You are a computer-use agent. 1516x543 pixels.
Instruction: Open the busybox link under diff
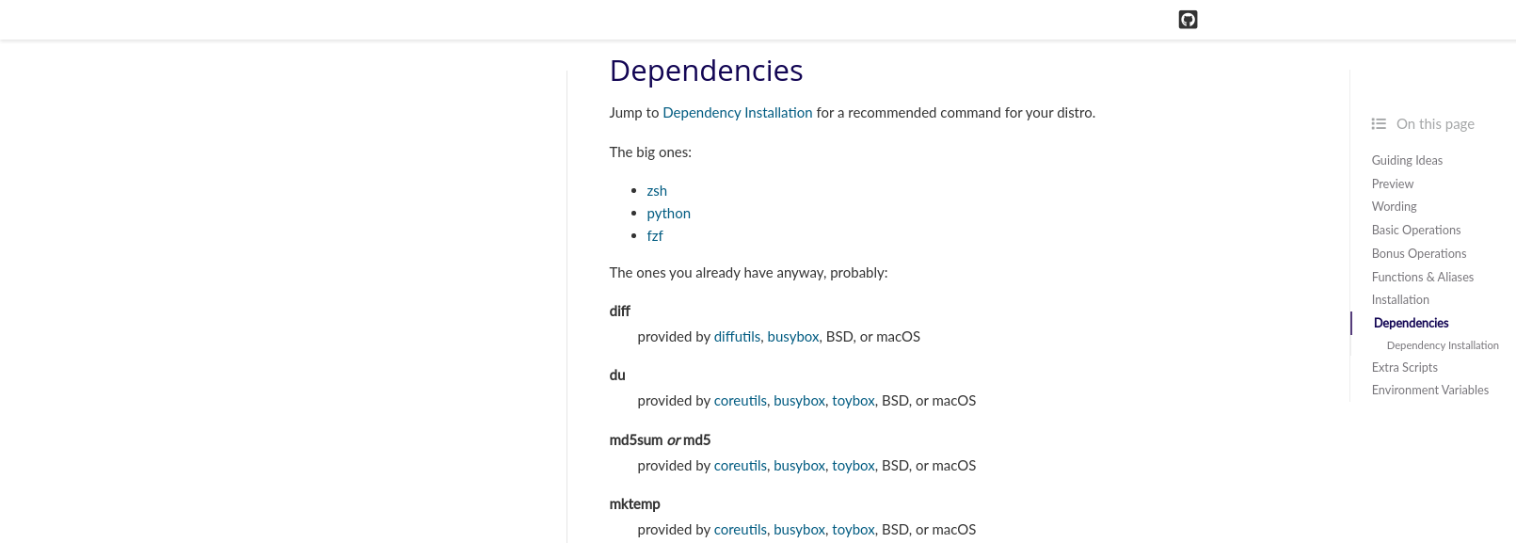point(793,336)
